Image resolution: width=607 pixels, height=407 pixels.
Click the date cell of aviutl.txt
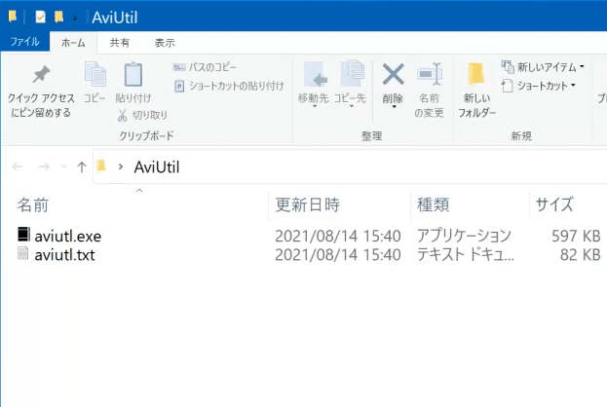point(337,255)
